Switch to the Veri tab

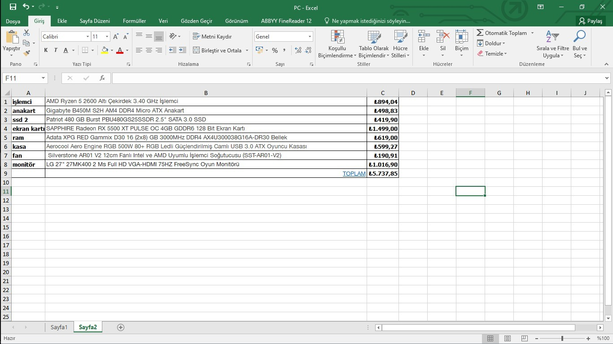(163, 21)
